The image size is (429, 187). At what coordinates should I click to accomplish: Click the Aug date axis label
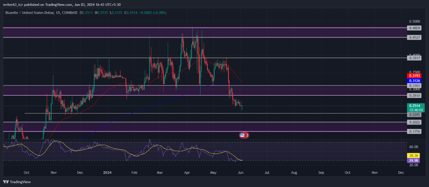click(x=294, y=173)
